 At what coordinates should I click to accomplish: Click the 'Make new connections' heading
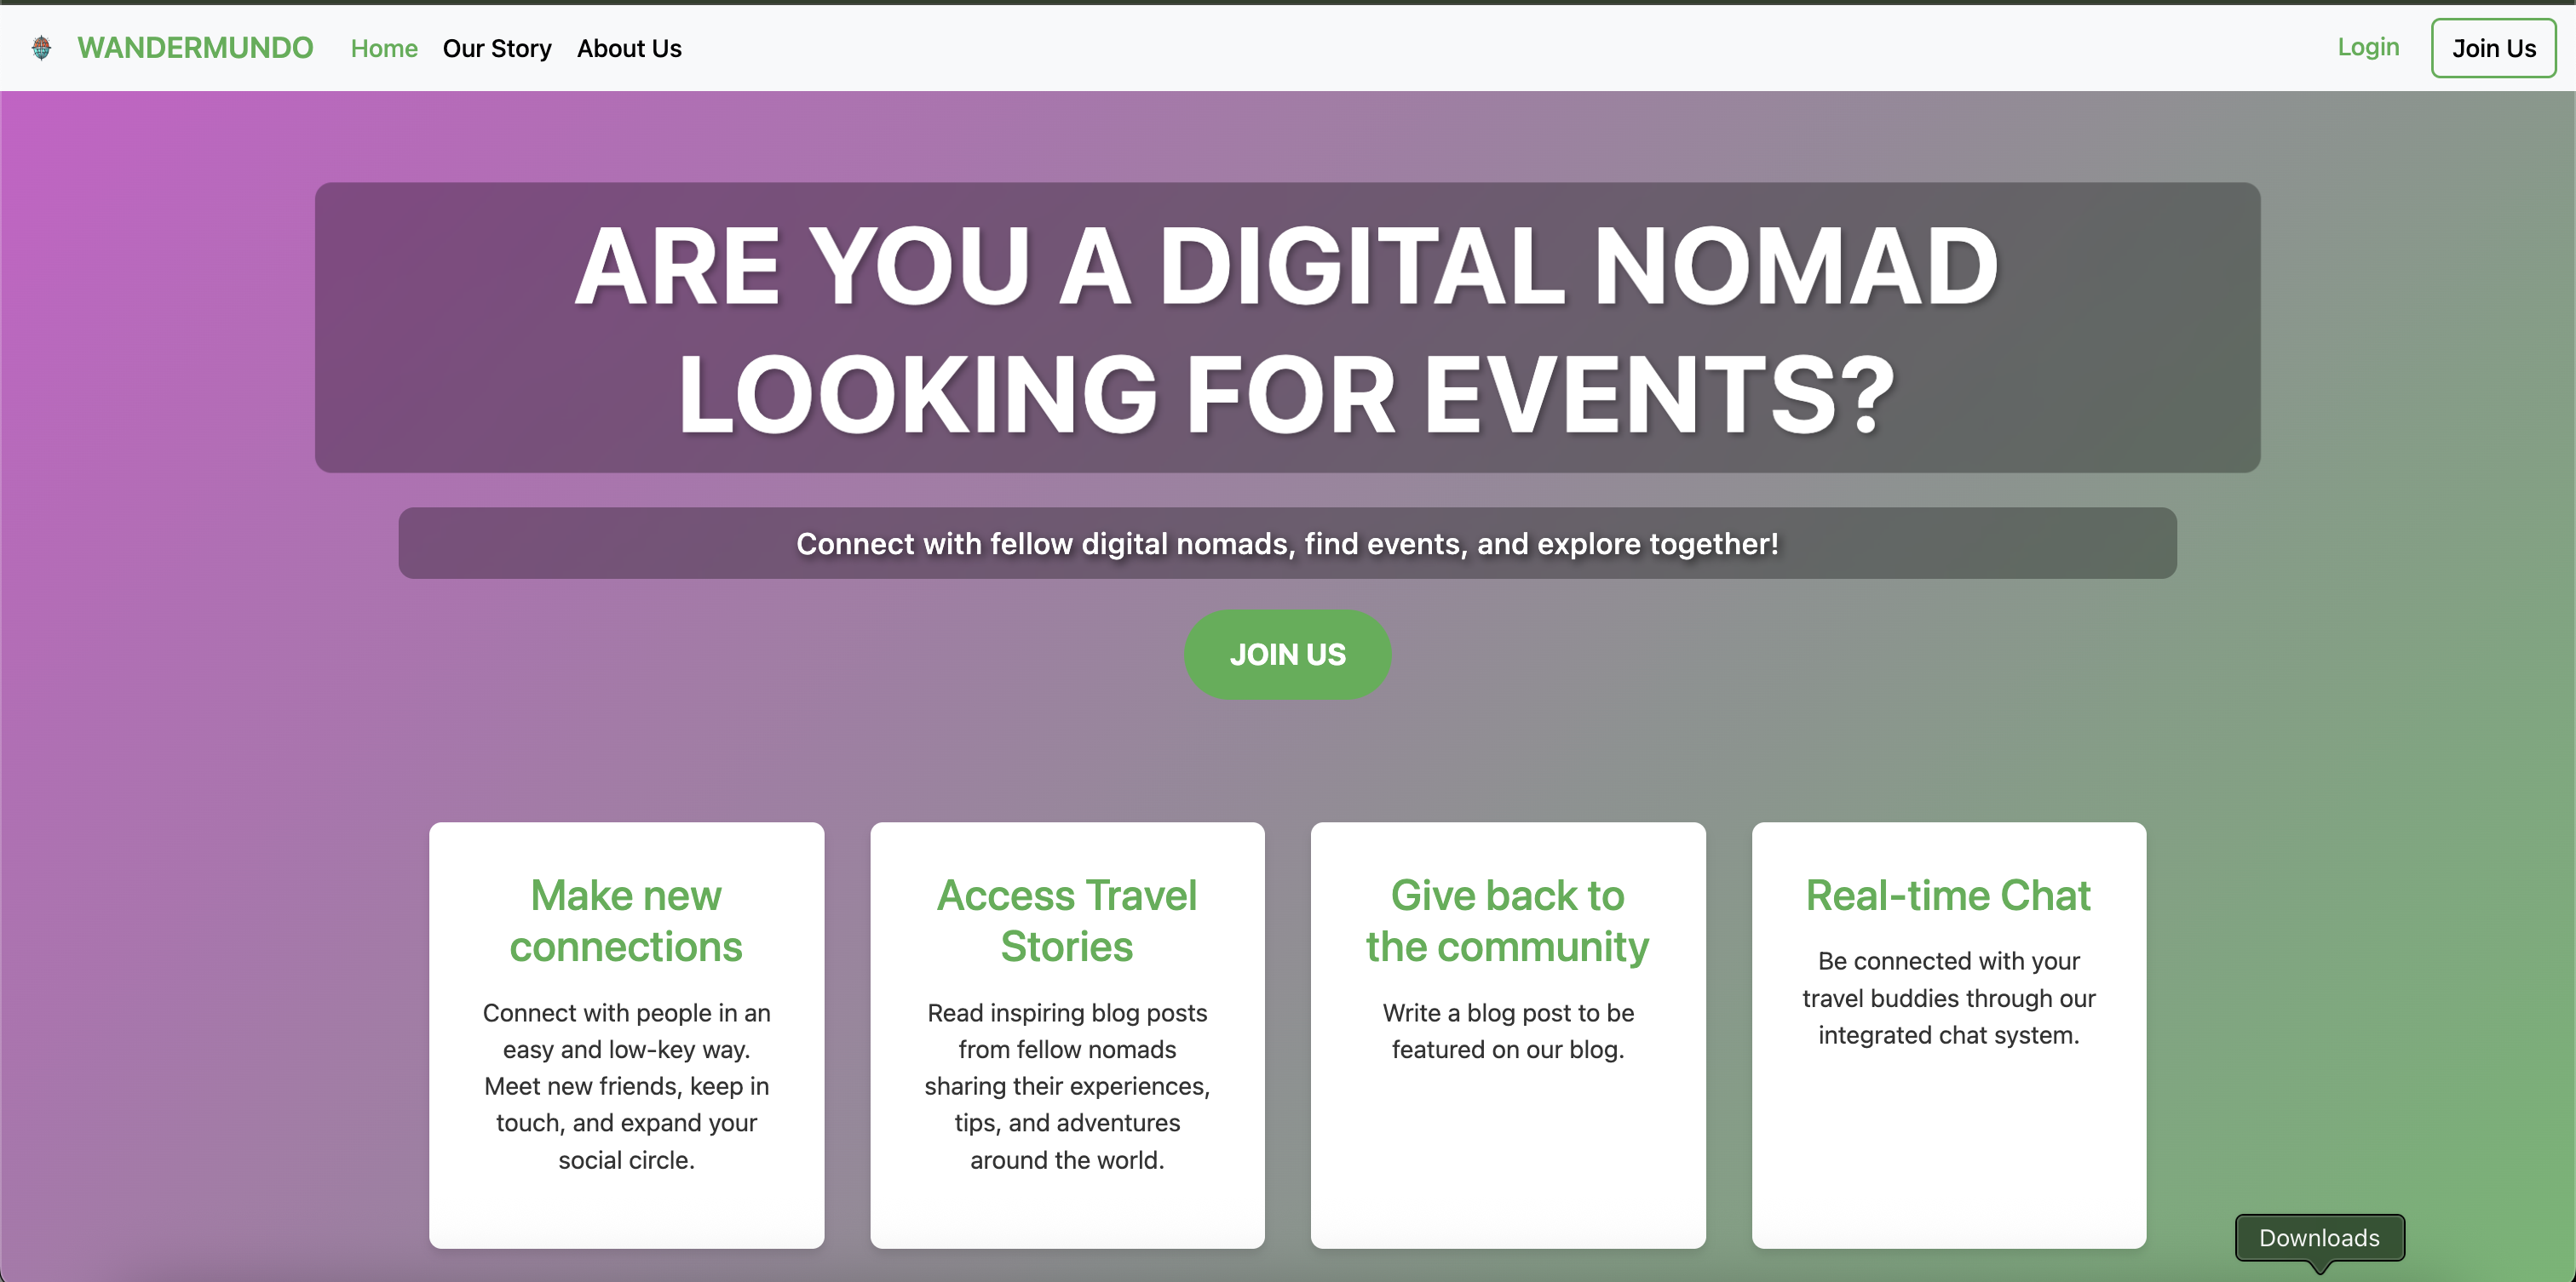(626, 920)
